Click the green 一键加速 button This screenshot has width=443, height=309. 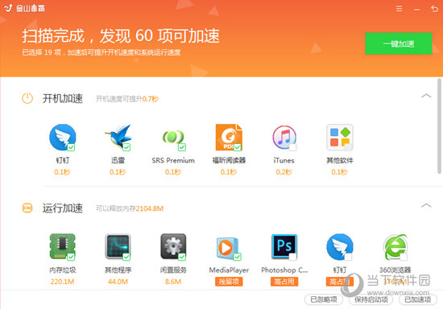[399, 43]
